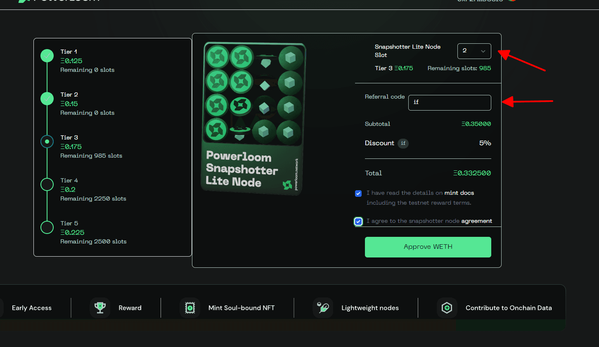Click the Tier 1 price Ξ0.125
The height and width of the screenshot is (347, 599).
point(71,61)
